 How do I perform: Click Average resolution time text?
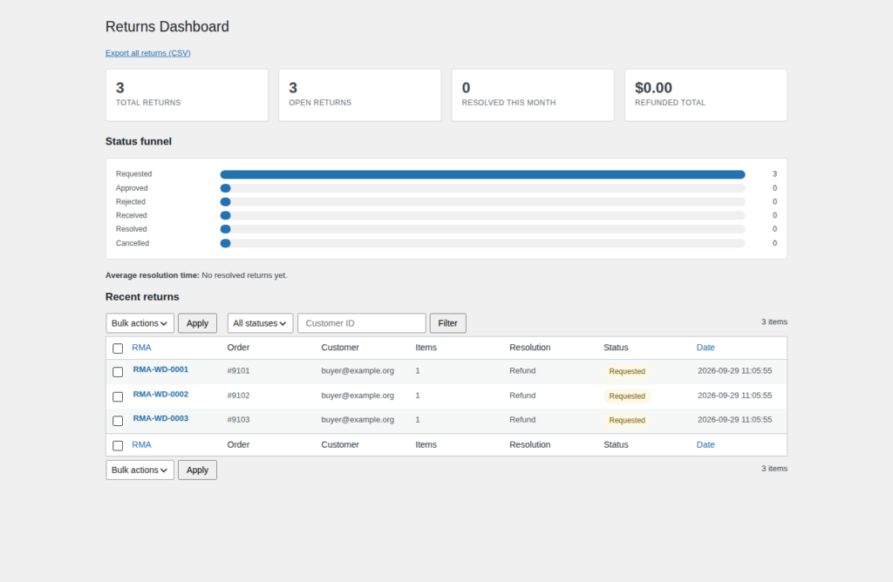196,275
